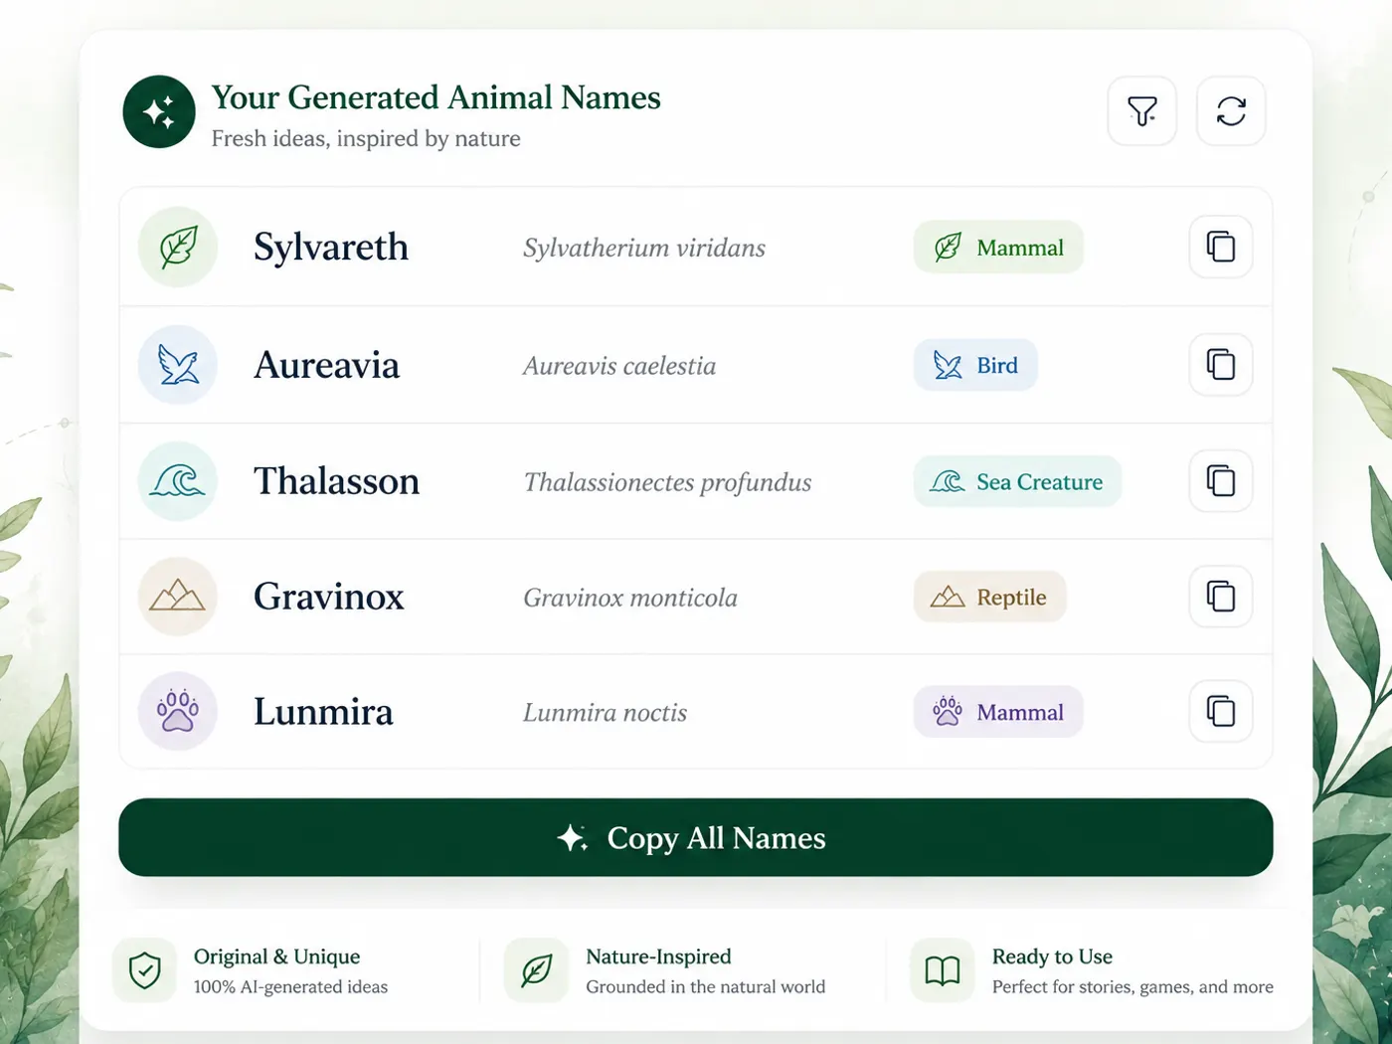This screenshot has height=1044, width=1392.
Task: Click text 100% AI-generated ideas
Action: (x=290, y=987)
